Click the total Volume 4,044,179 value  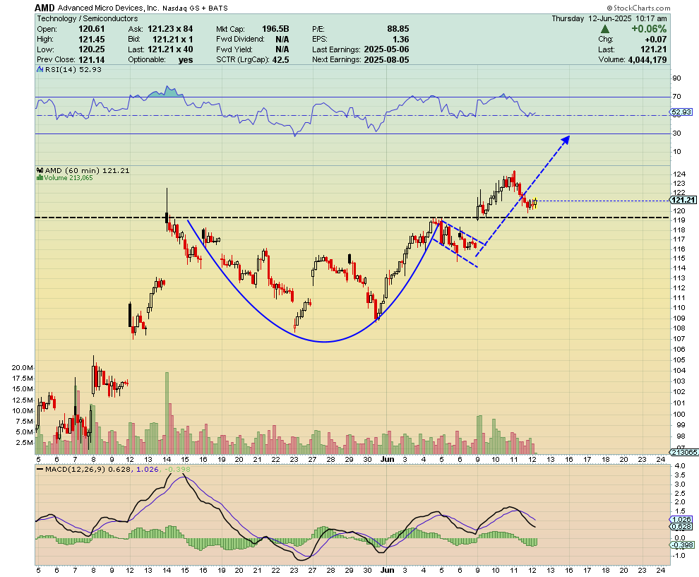coord(647,60)
